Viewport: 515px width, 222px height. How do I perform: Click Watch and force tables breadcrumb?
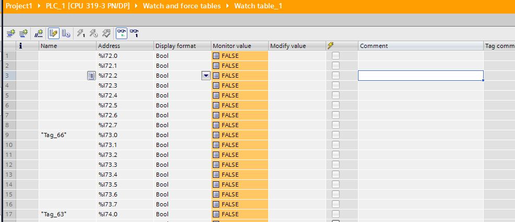tap(182, 6)
